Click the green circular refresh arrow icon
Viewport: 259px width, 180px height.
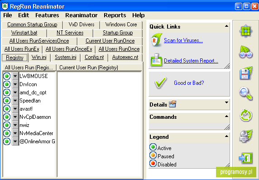pos(246,115)
